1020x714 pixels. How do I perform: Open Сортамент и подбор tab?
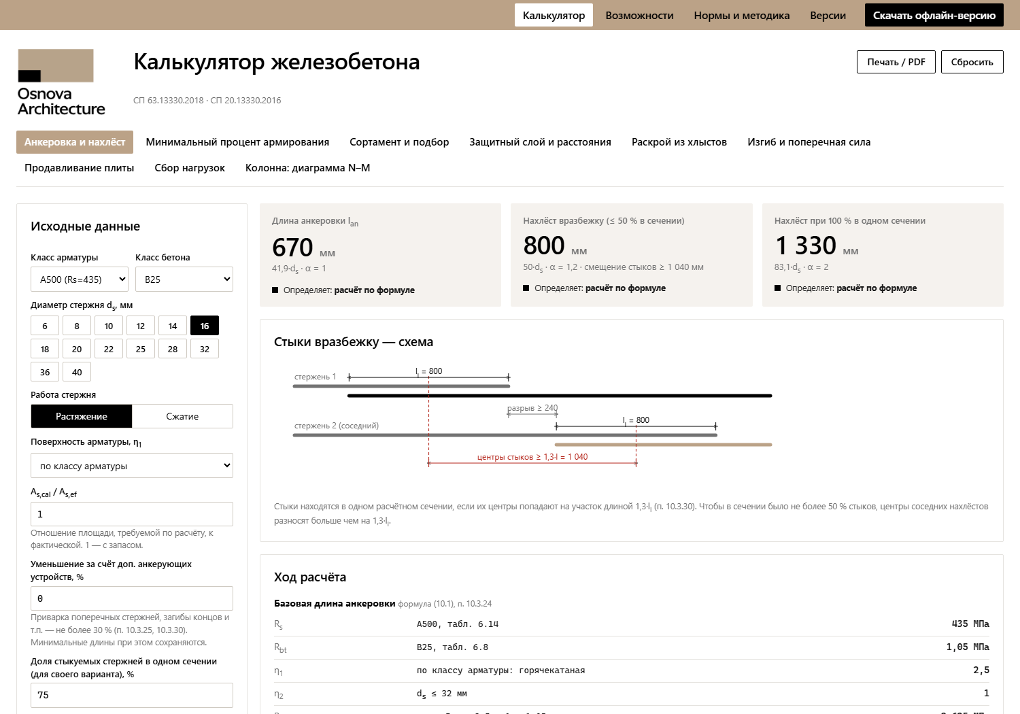(x=399, y=142)
